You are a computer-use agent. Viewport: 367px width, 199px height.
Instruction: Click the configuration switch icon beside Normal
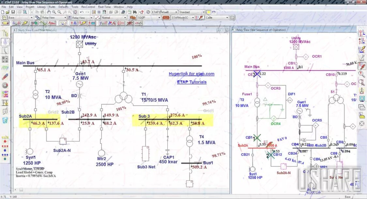tap(98, 18)
